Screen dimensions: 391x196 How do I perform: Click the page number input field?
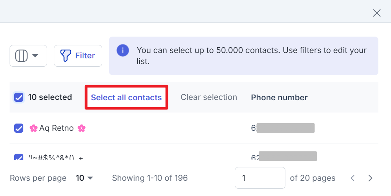260,178
